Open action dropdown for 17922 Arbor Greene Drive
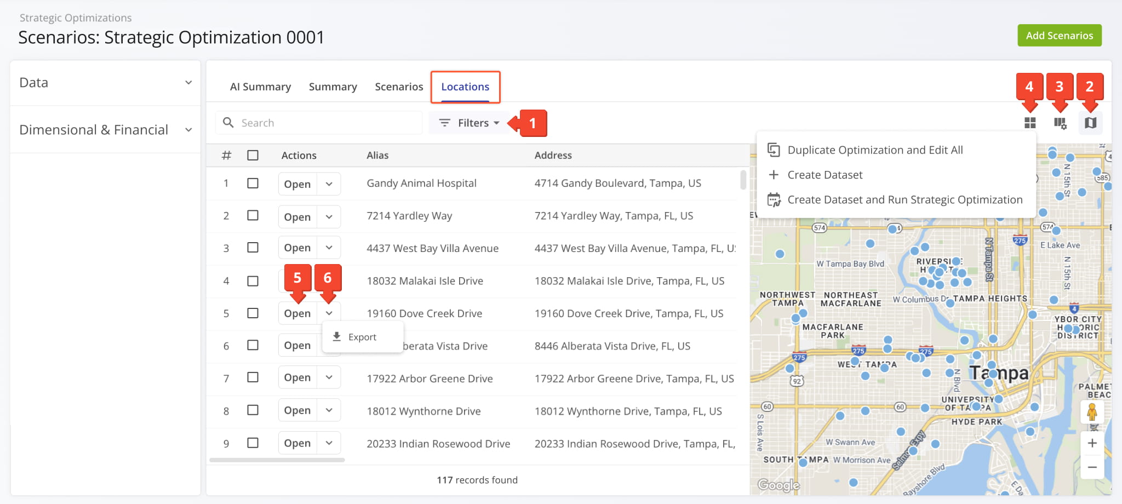Viewport: 1122px width, 504px height. (x=329, y=377)
